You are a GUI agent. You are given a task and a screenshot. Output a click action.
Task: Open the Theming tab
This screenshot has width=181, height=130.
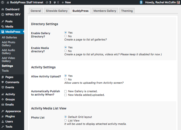tap(127, 11)
